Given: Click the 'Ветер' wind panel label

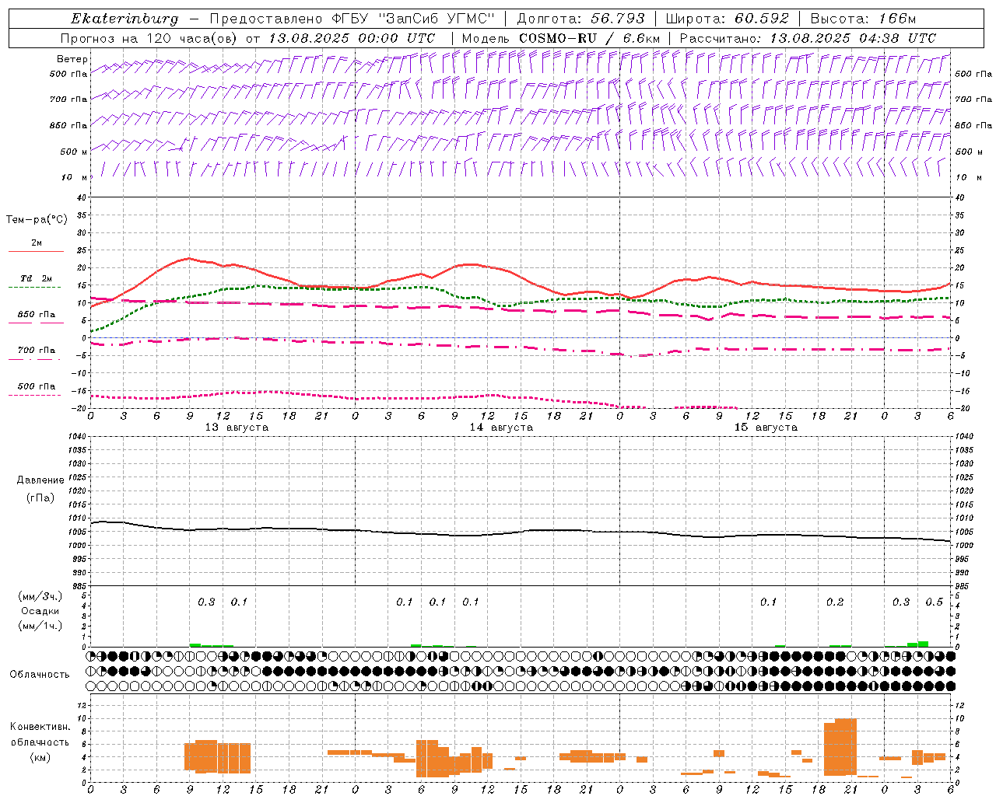Looking at the screenshot, I should (x=72, y=59).
